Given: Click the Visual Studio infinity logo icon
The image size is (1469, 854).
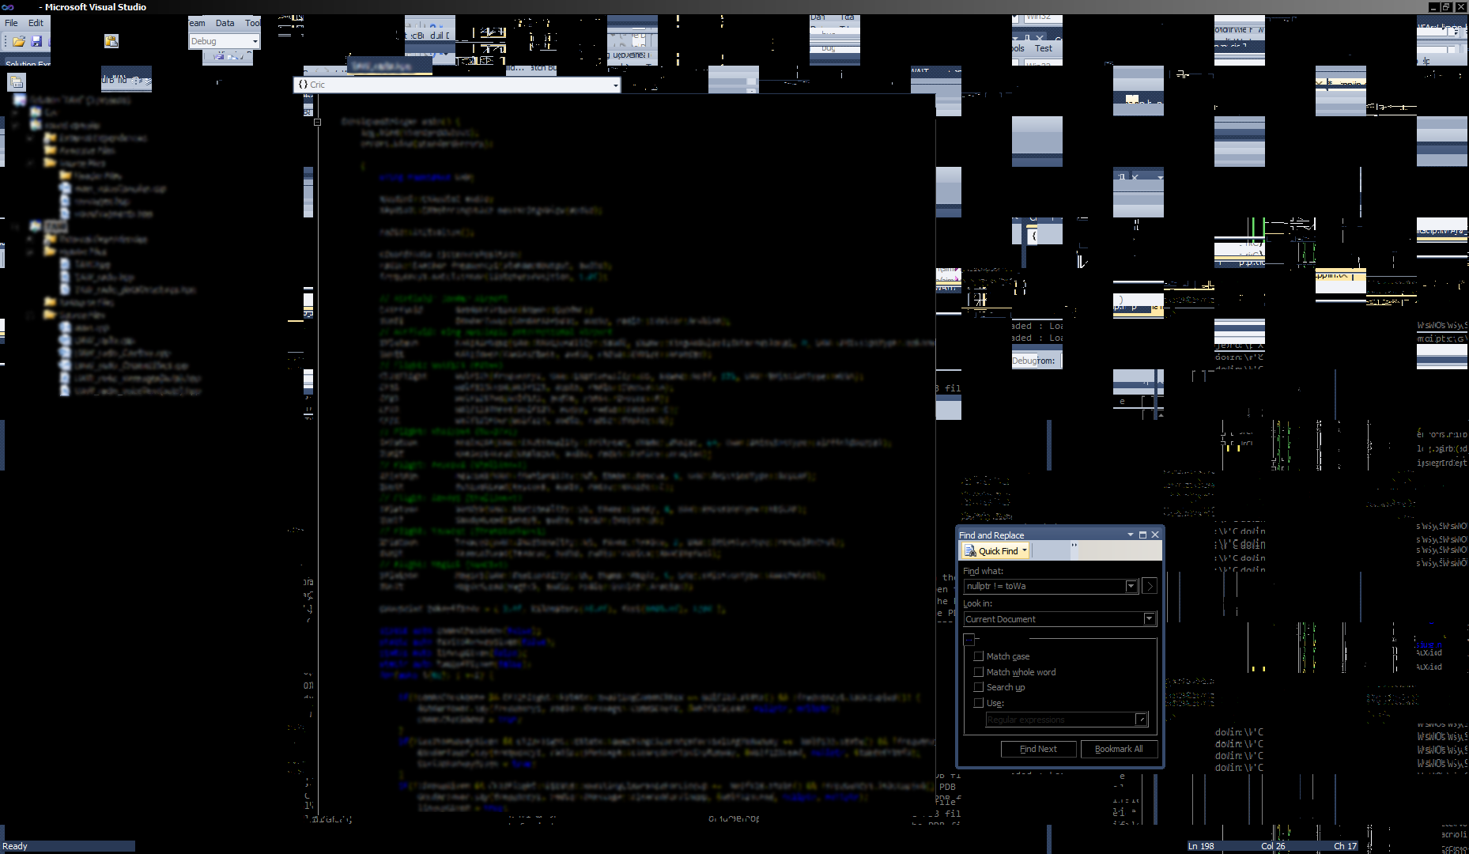Looking at the screenshot, I should click(x=8, y=7).
